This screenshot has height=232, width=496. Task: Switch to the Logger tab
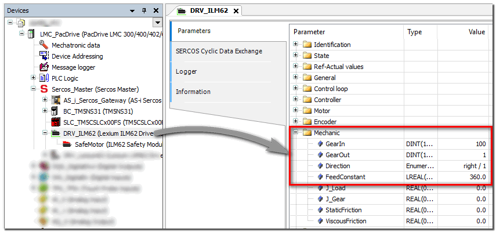tap(186, 71)
